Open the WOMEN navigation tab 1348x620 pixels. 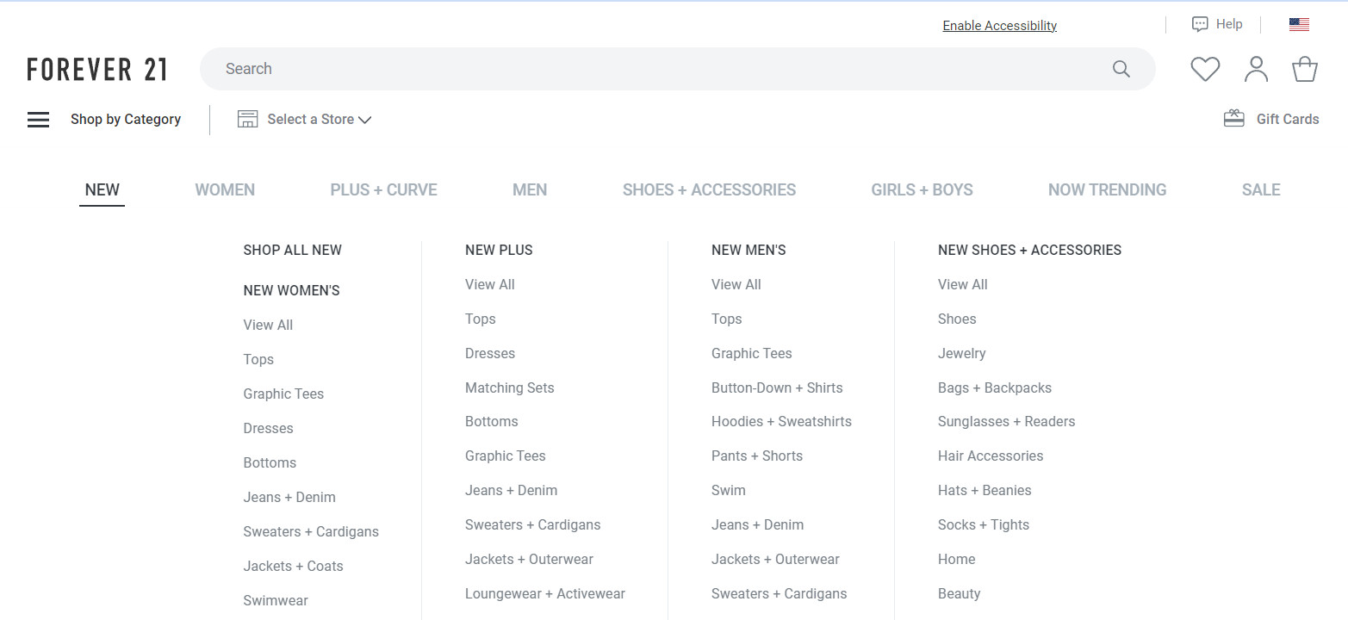coord(225,190)
